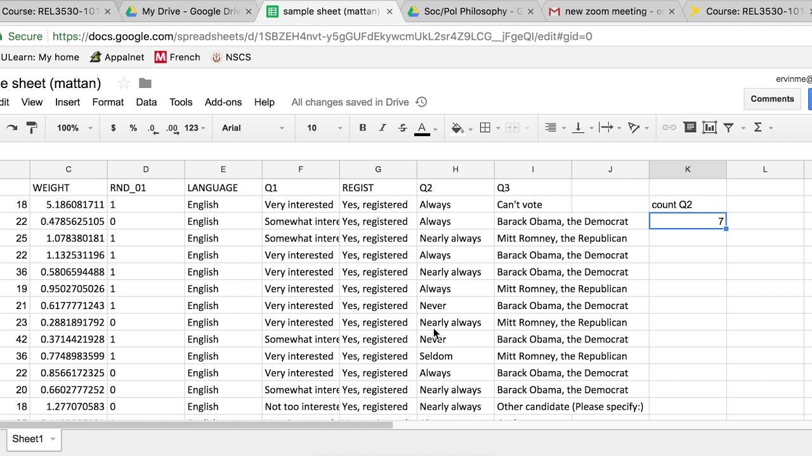The image size is (812, 456).
Task: Open the Help menu
Action: click(x=265, y=102)
